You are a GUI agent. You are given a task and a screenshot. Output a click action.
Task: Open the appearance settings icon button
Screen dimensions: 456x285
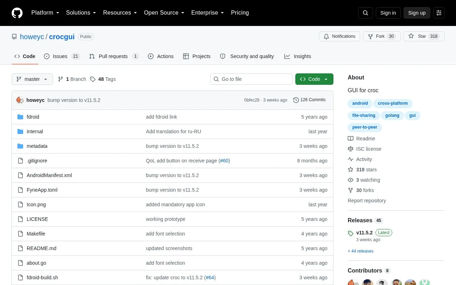(439, 13)
